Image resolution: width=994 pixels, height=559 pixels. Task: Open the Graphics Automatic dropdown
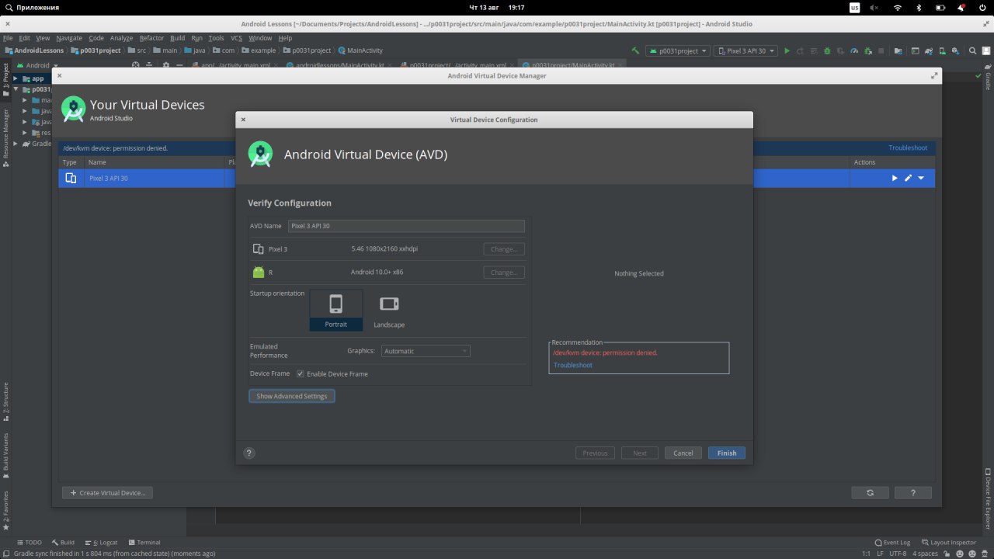click(426, 351)
